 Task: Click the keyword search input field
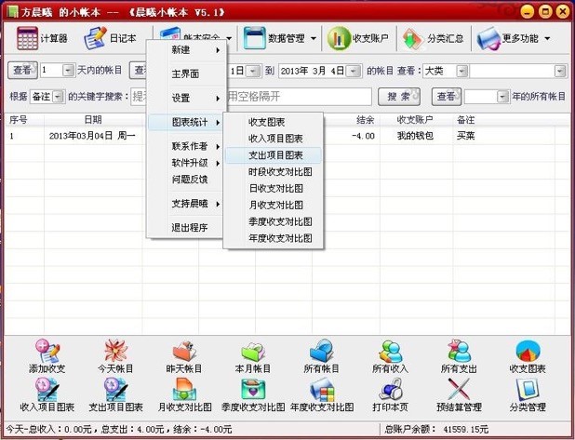coord(251,97)
